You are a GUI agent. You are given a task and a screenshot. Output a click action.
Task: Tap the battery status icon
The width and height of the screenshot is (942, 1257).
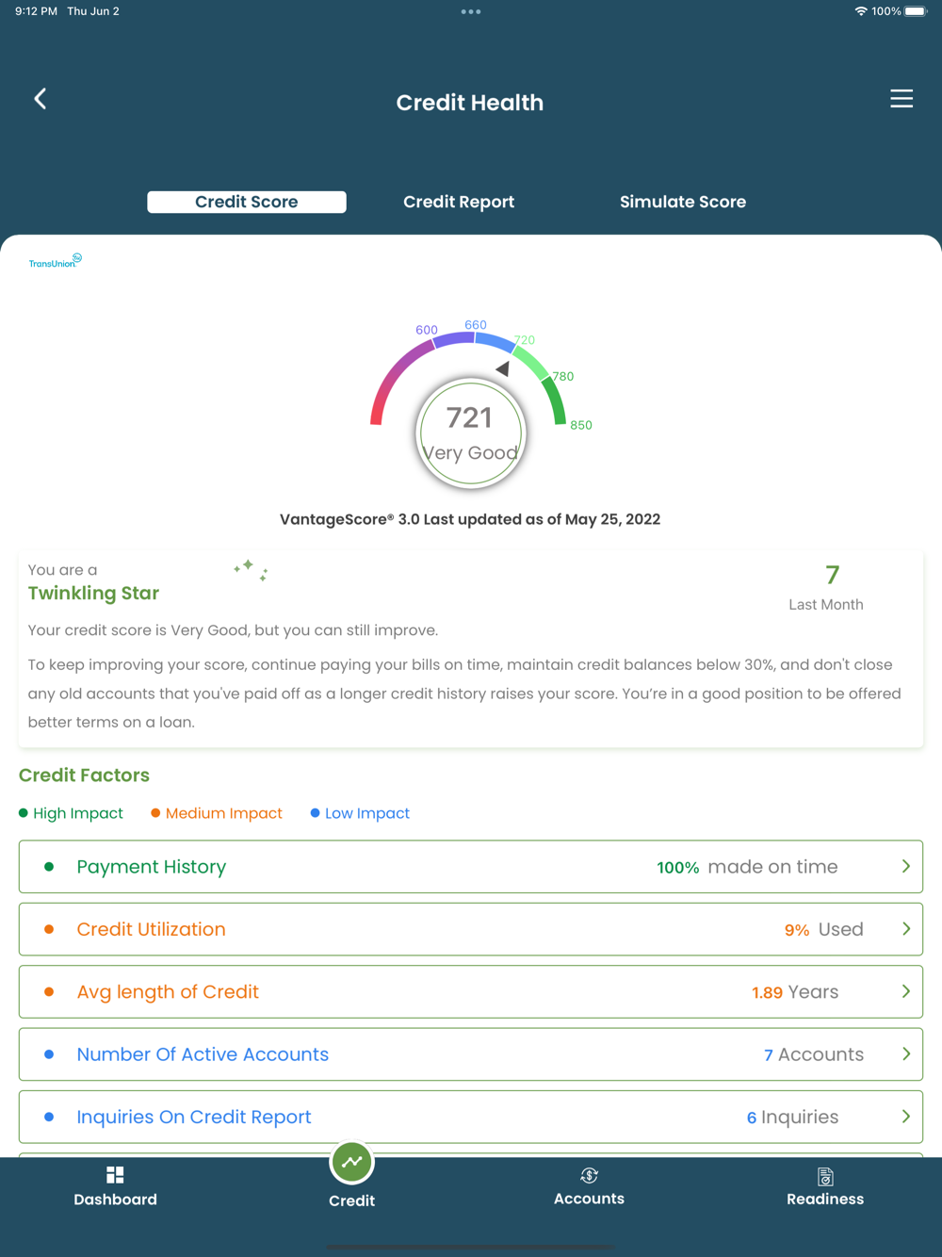coord(916,11)
